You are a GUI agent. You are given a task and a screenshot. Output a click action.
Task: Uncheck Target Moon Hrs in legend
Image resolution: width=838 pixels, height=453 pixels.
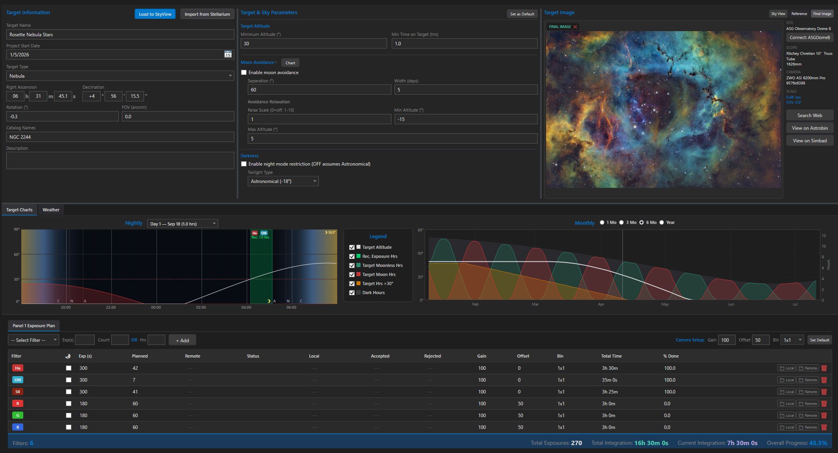point(352,274)
